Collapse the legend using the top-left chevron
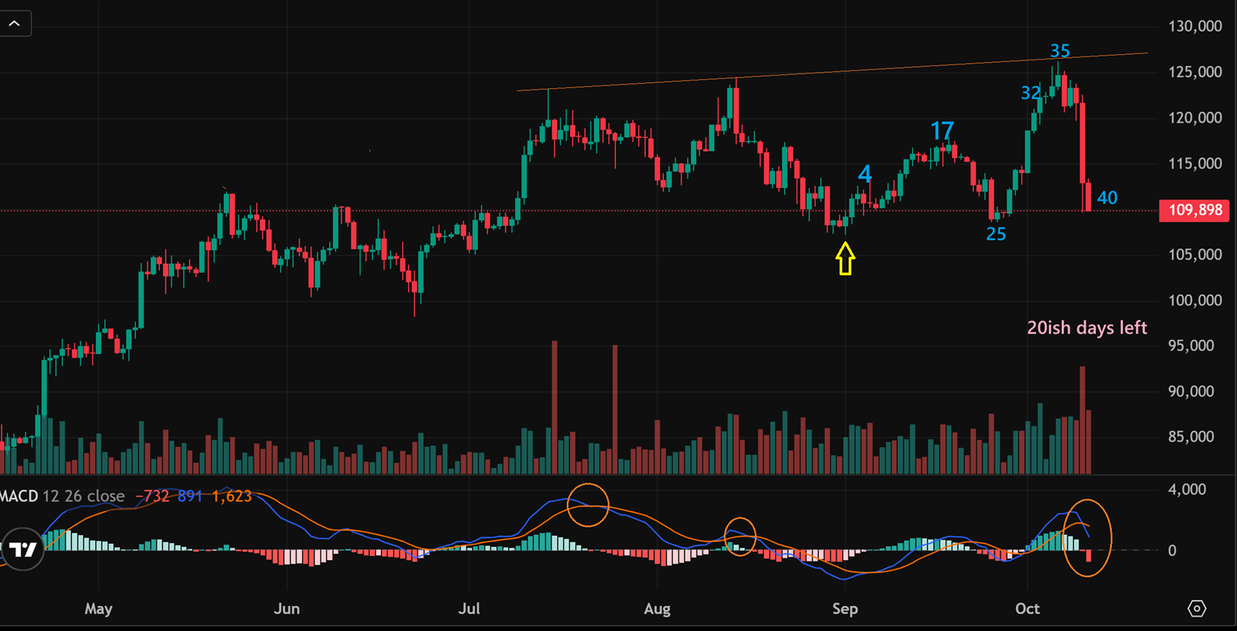This screenshot has width=1237, height=631. [x=15, y=23]
